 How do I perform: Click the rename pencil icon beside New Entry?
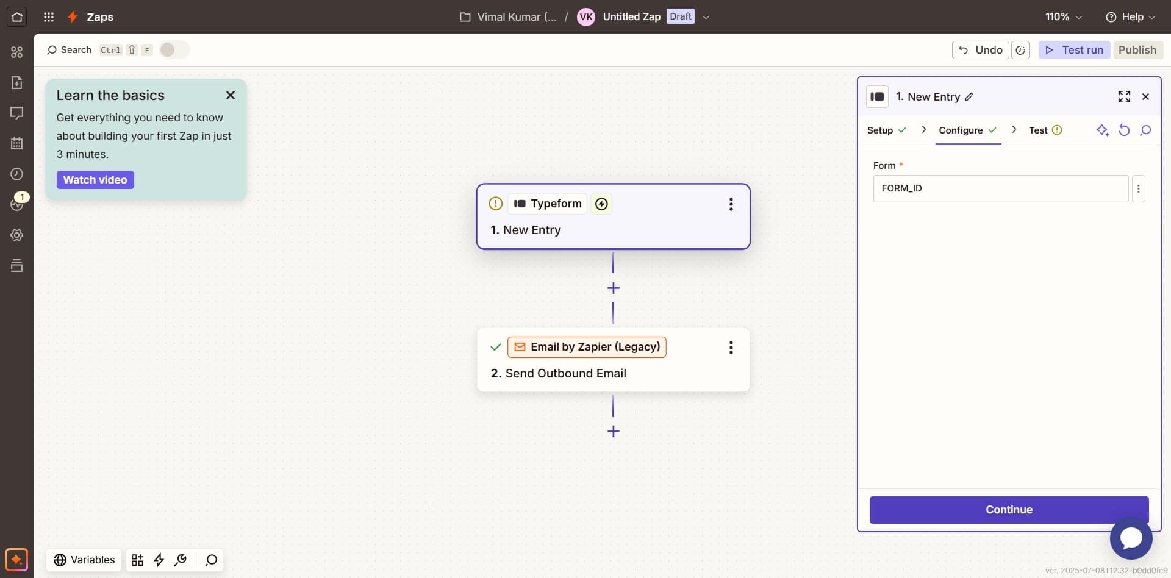click(969, 97)
